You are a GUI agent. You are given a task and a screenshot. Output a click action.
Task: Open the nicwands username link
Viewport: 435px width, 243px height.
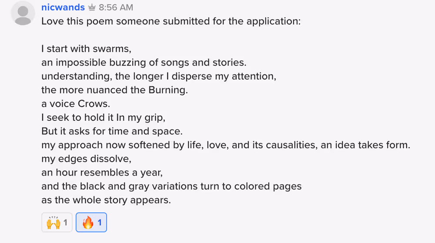pos(63,8)
